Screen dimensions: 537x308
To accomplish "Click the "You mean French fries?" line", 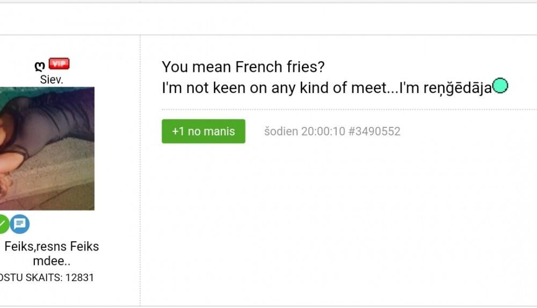I will click(x=243, y=67).
